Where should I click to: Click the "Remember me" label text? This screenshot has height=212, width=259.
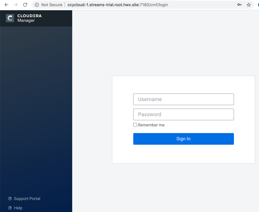pyautogui.click(x=151, y=125)
